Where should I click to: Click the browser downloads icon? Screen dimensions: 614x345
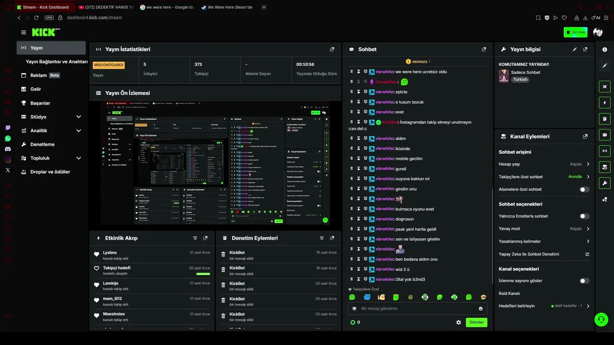tap(585, 18)
